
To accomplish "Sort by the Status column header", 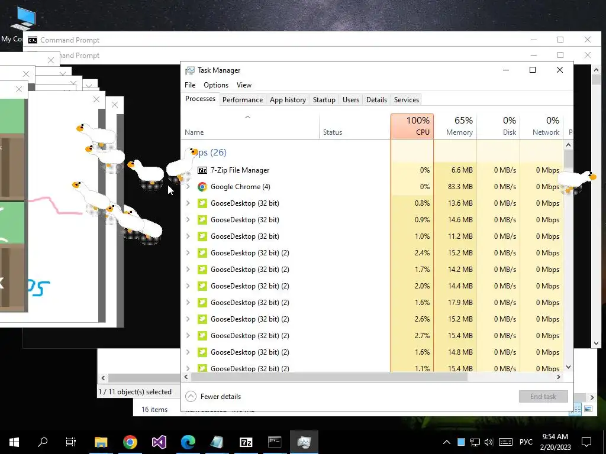I will [x=355, y=127].
